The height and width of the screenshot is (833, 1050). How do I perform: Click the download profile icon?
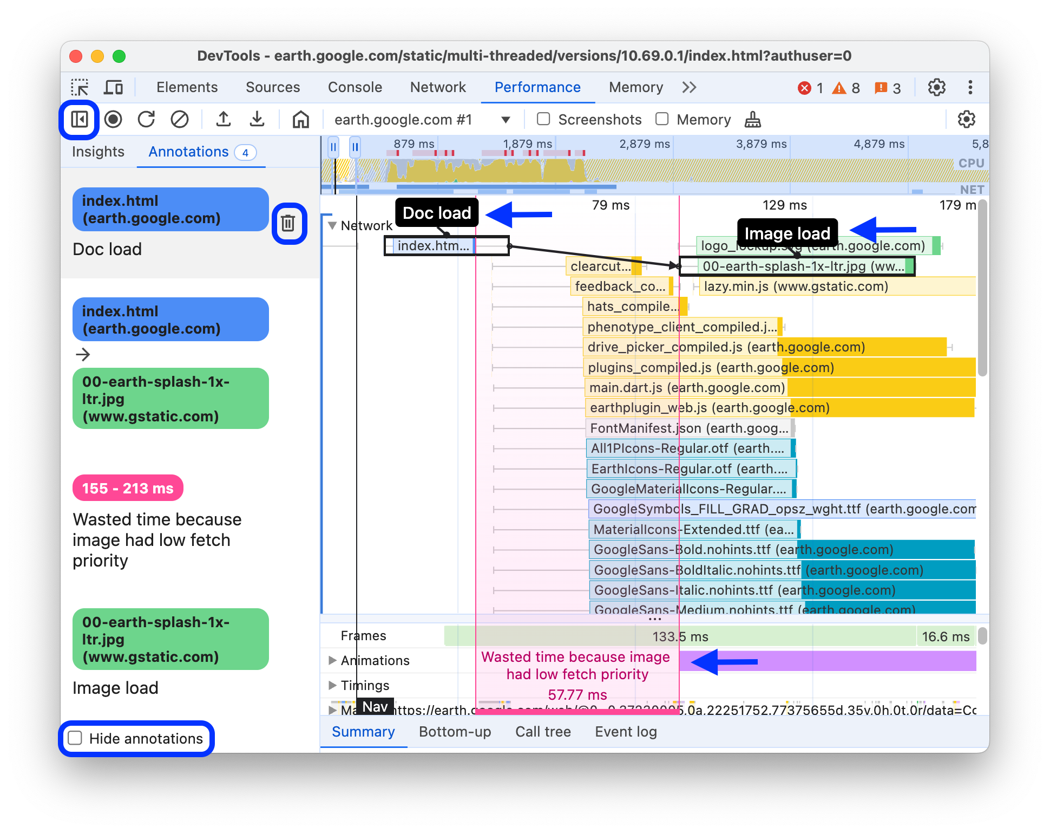point(257,119)
